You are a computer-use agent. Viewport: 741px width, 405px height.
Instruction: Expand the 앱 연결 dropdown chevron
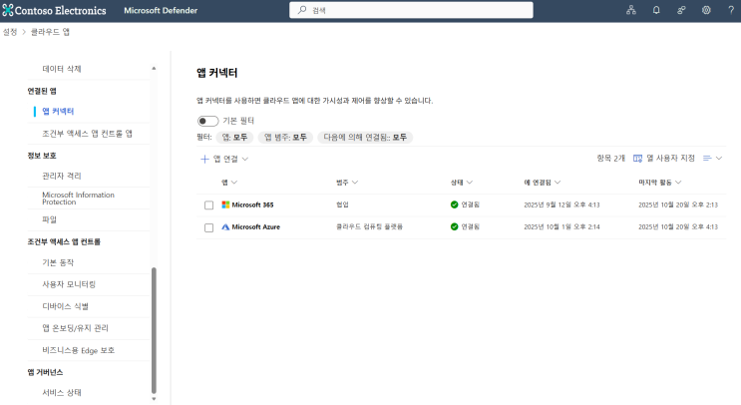tap(244, 159)
